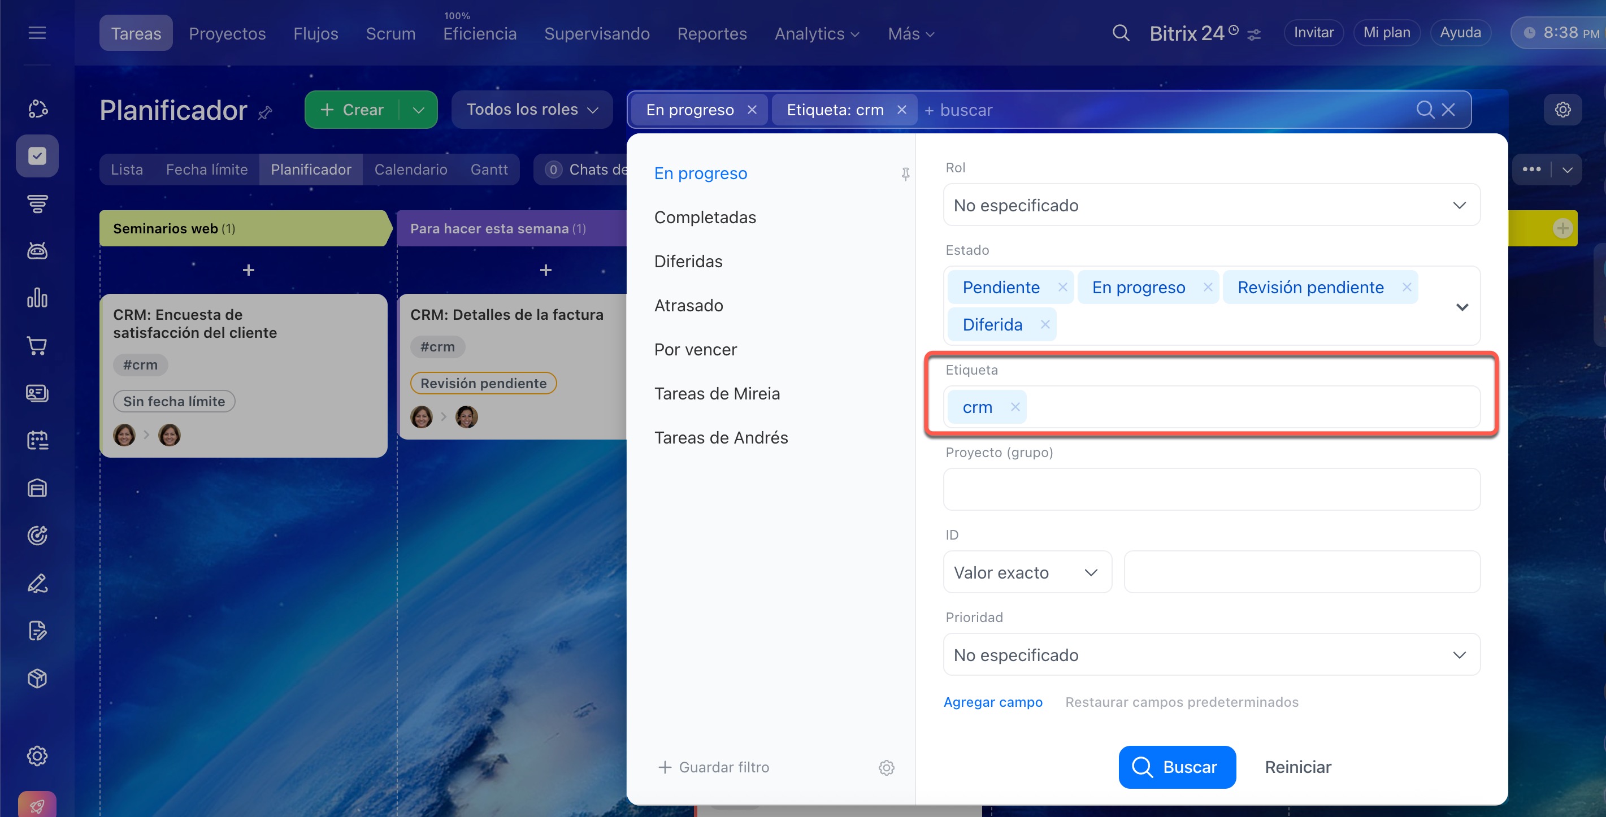
Task: Click the global search icon beside Bitrix 24
Action: tap(1121, 33)
